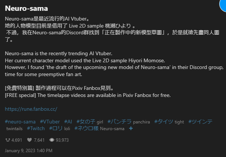The height and width of the screenshot is (157, 226).
Task: Click the heart bookmarks icon
Action: point(29,140)
